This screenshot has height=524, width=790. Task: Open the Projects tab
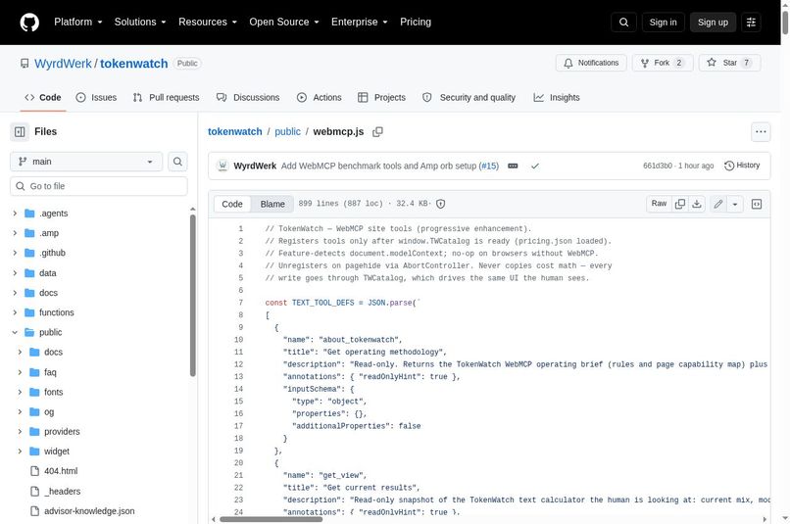381,98
